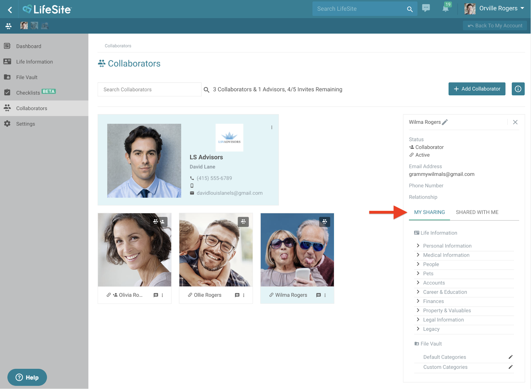Viewport: 531px width, 389px height.
Task: Click the magnifier next to Search Collaborators
Action: tap(206, 90)
